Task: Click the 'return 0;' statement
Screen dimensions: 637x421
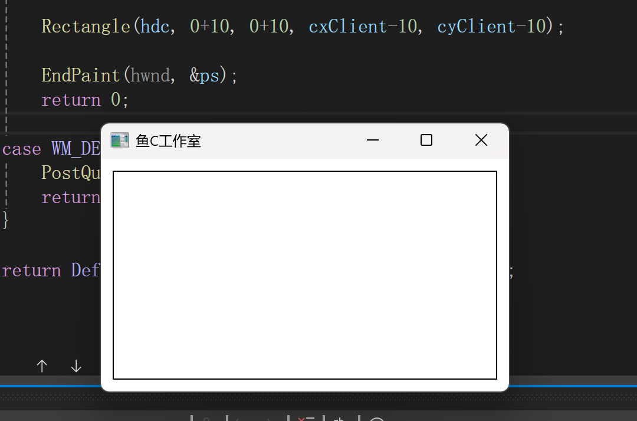Action: [85, 100]
